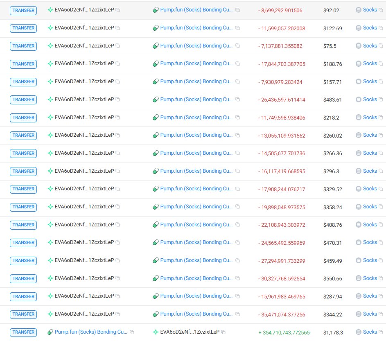Screen dimensions: 386x341
Task: Open EVA6oD2eNf address in the $260.02 row
Action: (84, 135)
